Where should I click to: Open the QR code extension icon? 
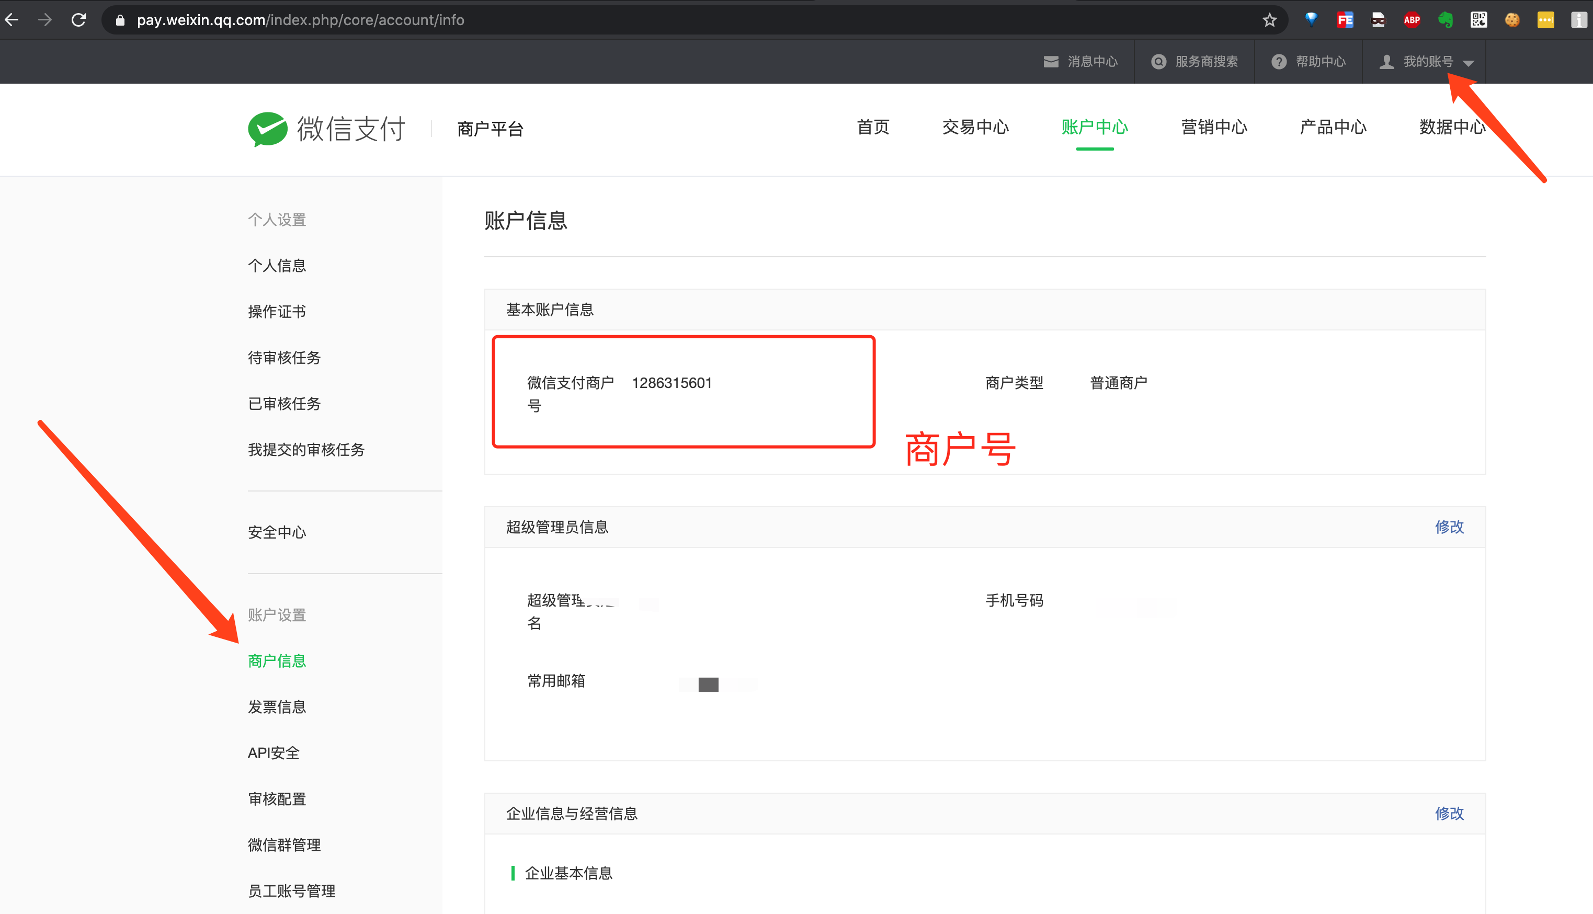[1479, 20]
